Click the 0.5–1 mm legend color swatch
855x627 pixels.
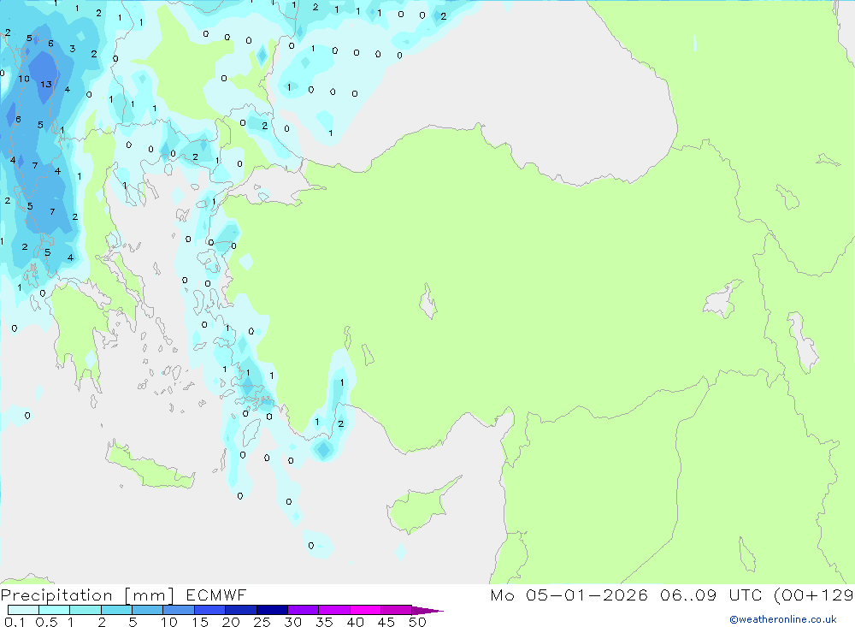point(55,610)
